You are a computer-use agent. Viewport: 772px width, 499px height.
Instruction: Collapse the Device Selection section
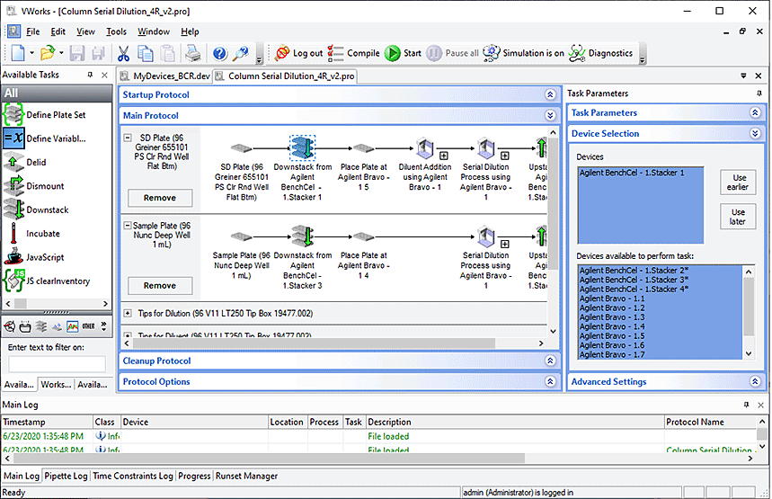(755, 133)
